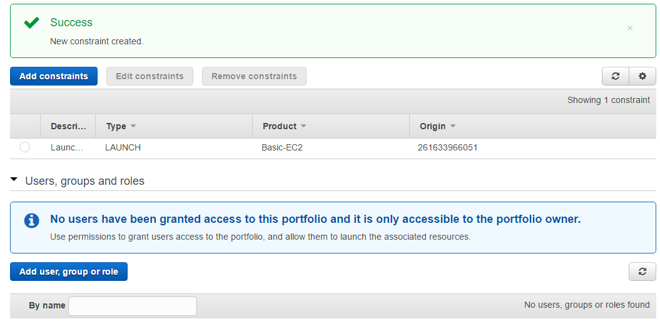Image resolution: width=660 pixels, height=324 pixels.
Task: Click the LAUNCH type cell in the row
Action: pyautogui.click(x=123, y=148)
